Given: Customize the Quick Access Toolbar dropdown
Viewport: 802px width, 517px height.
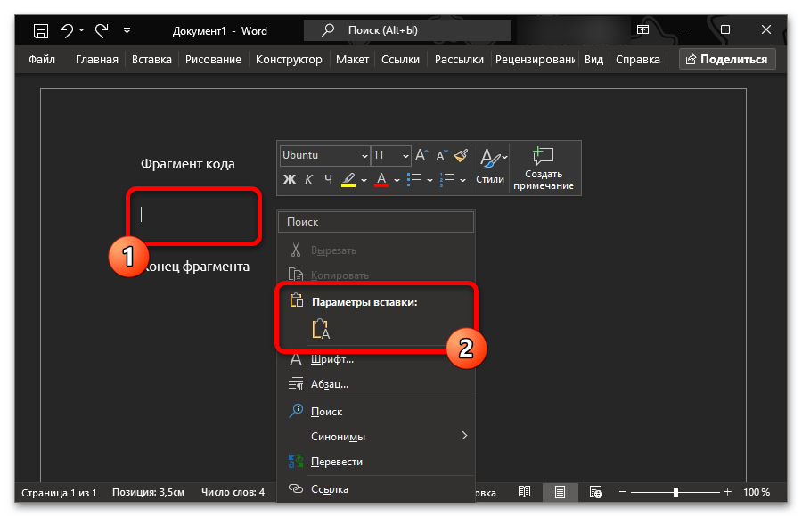Looking at the screenshot, I should (x=127, y=30).
